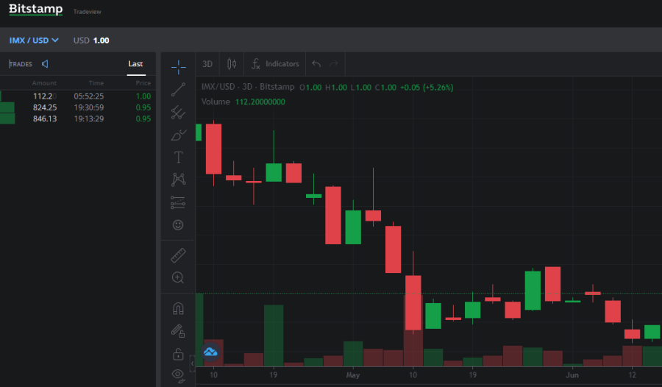Open the blue cloud chart logo badge
This screenshot has height=387, width=662.
point(210,352)
